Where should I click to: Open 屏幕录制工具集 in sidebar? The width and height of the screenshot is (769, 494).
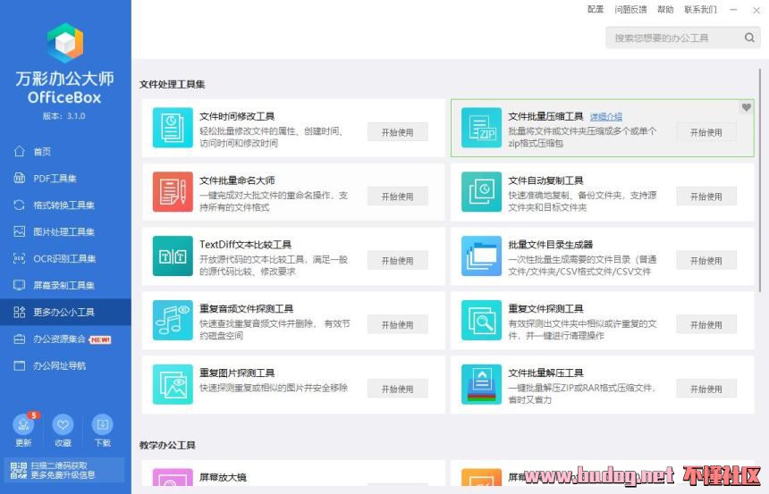point(65,285)
